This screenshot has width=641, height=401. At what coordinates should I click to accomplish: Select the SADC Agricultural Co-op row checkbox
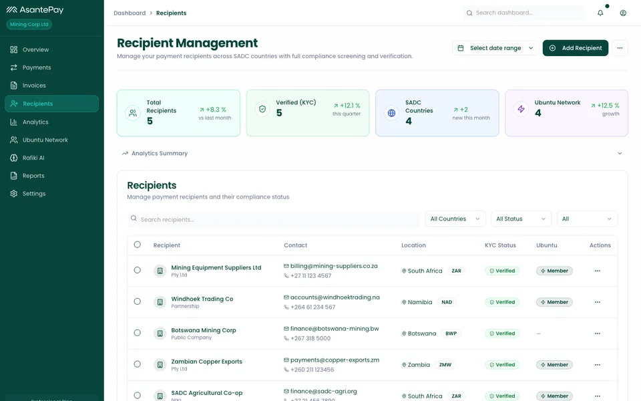[x=138, y=395]
